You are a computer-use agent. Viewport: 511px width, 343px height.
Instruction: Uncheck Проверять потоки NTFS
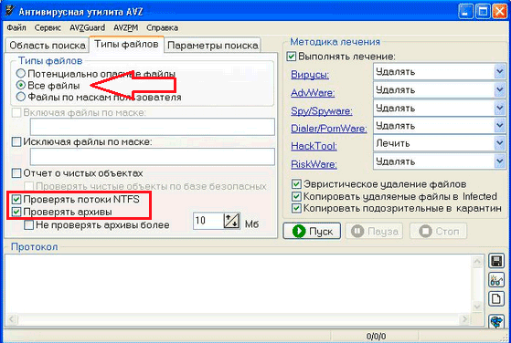[16, 199]
